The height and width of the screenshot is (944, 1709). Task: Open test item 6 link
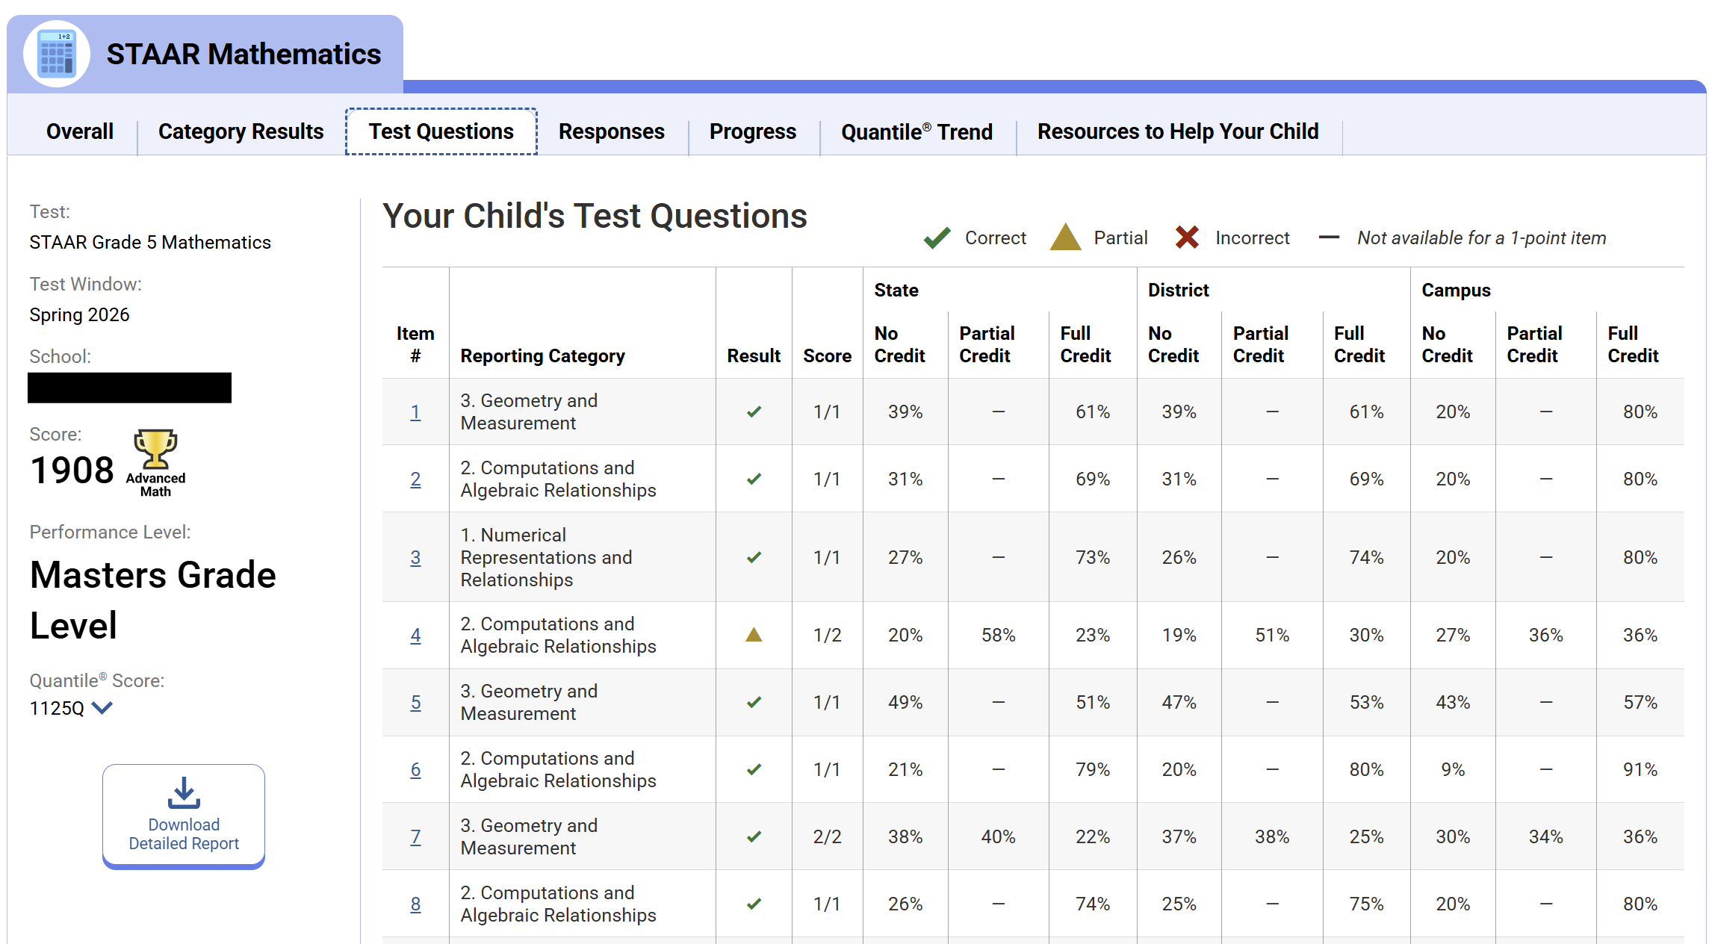click(415, 769)
